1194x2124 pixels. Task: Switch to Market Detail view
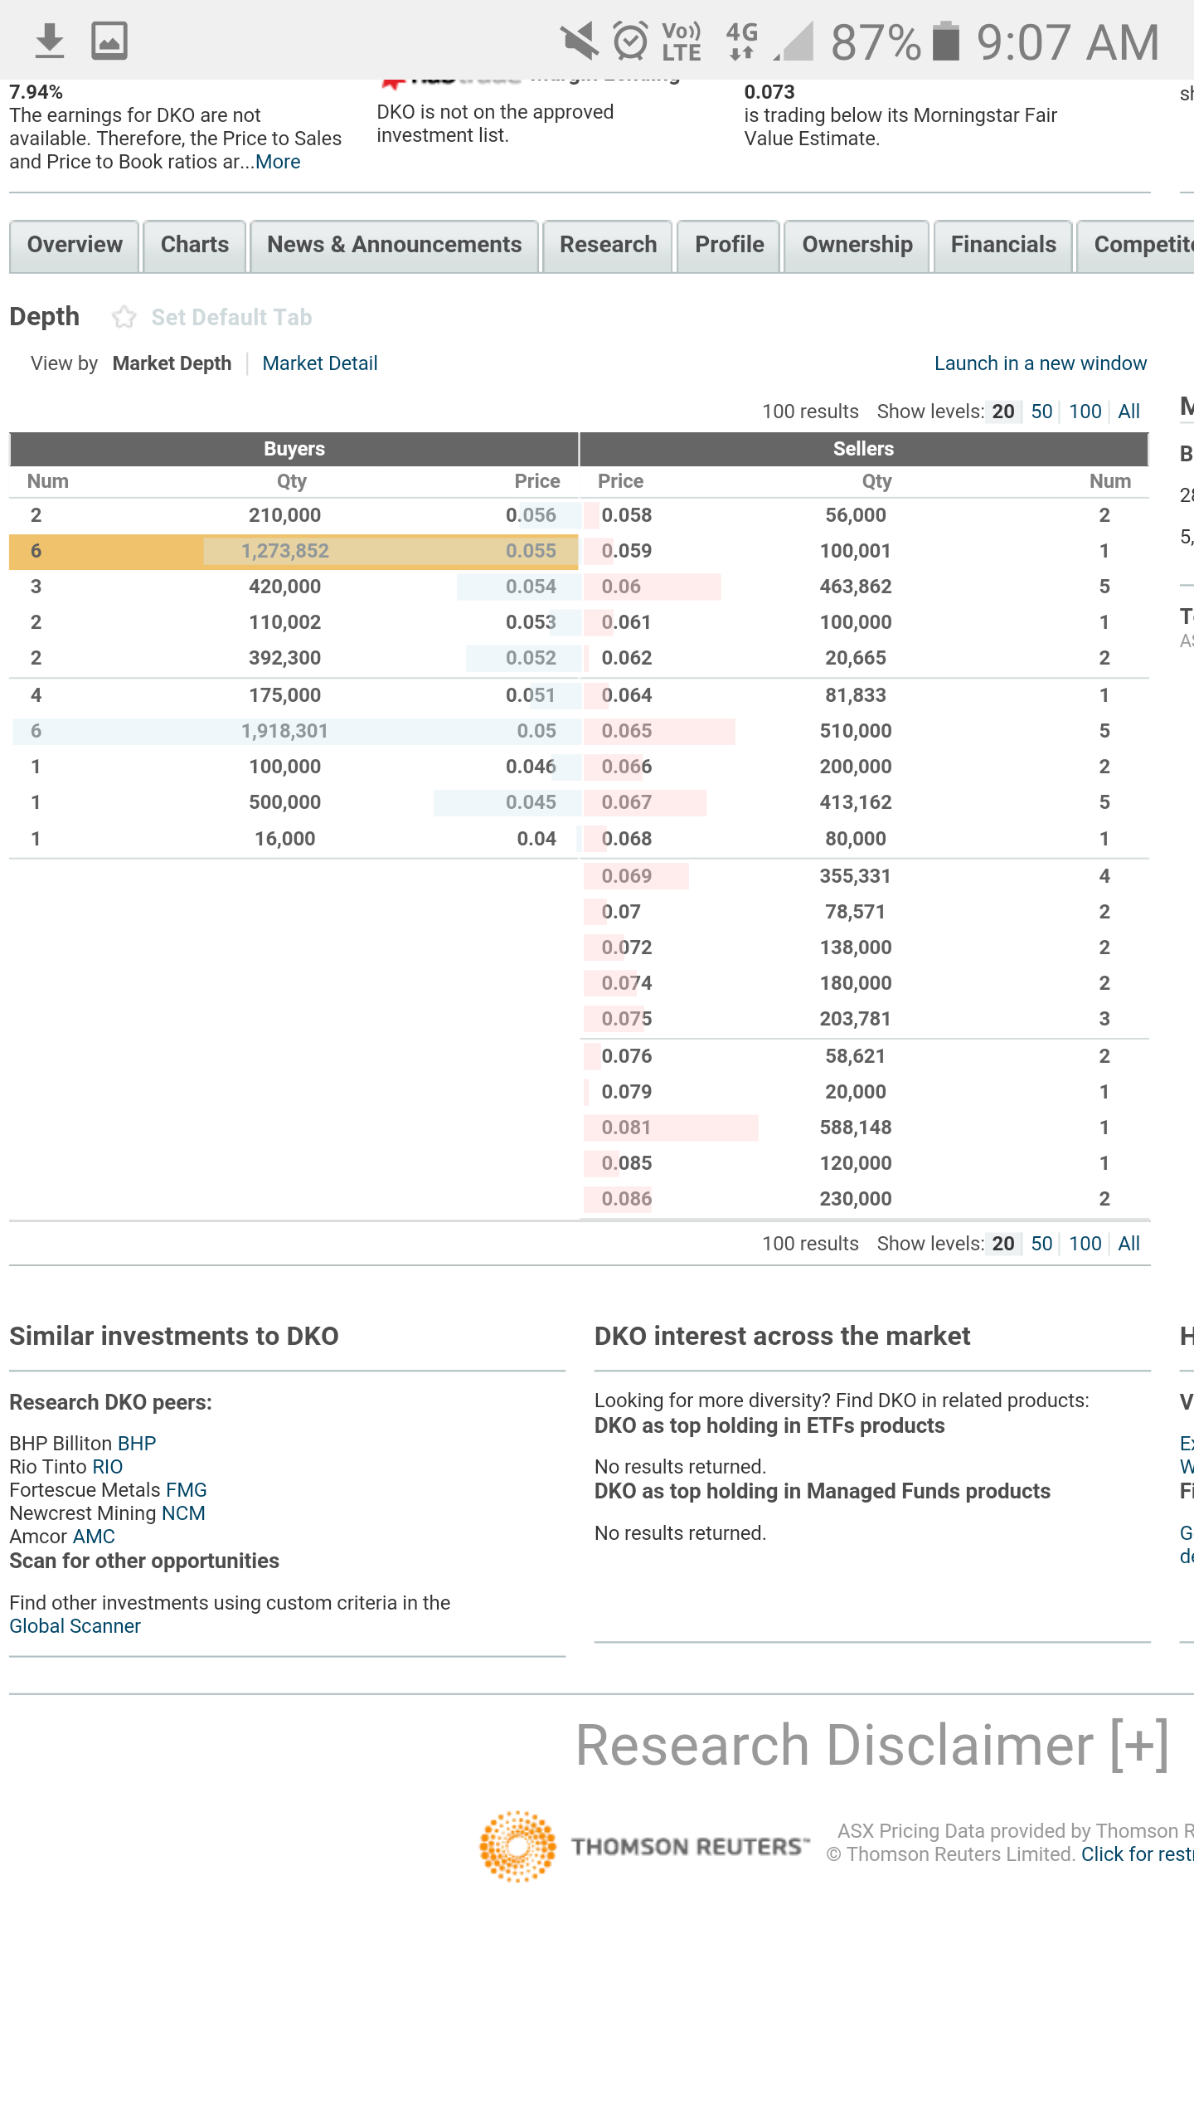click(320, 363)
